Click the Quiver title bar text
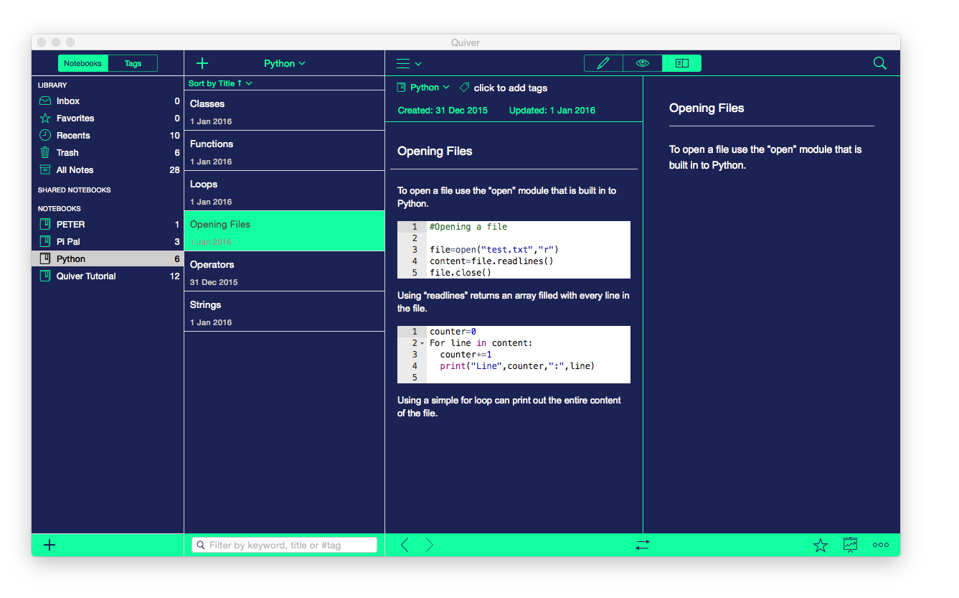Screen dimensions: 959x598 (x=466, y=42)
